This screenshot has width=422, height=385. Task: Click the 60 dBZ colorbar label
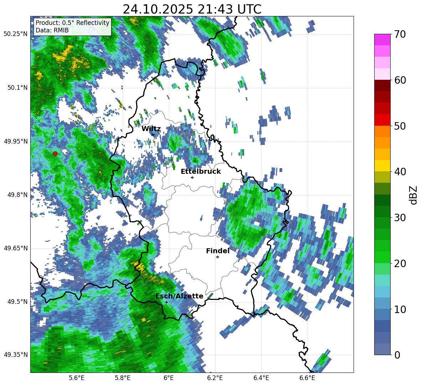tap(400, 80)
